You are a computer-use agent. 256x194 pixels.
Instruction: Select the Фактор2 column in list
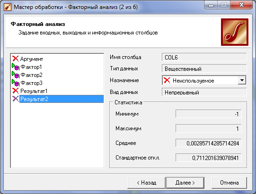point(31,75)
